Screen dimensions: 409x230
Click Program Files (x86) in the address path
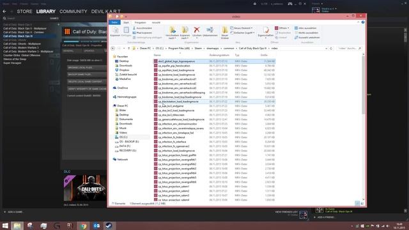pyautogui.click(x=179, y=49)
